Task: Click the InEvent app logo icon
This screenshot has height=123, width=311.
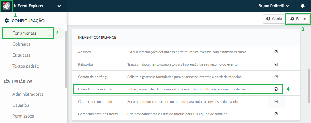Action: click(x=6, y=6)
